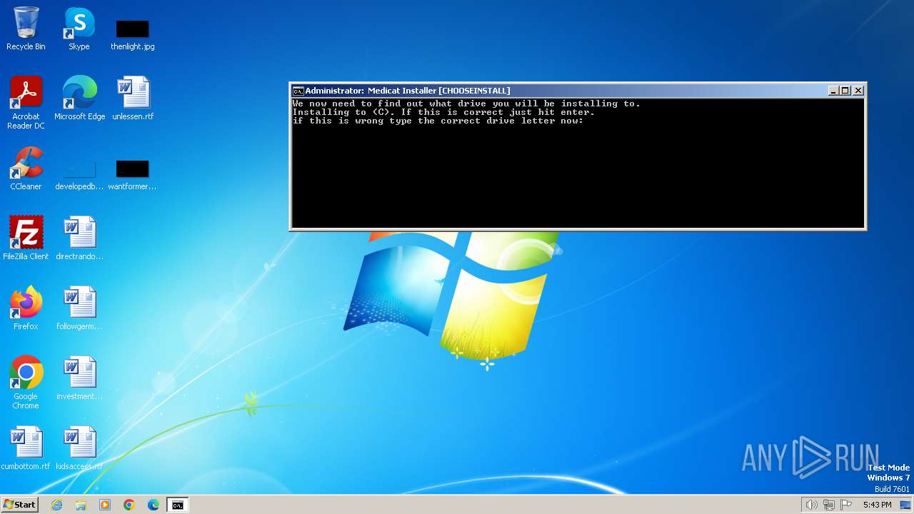Select thenlight.jpg file on desktop

133,34
